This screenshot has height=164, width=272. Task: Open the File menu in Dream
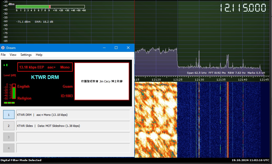[x=3, y=55]
